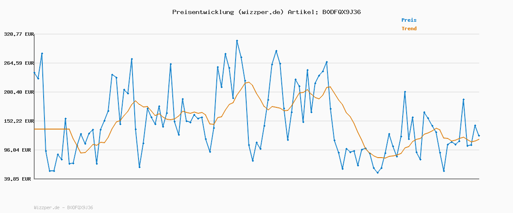
Task: Click the 96.04 EUR axis label
Action: click(x=21, y=150)
